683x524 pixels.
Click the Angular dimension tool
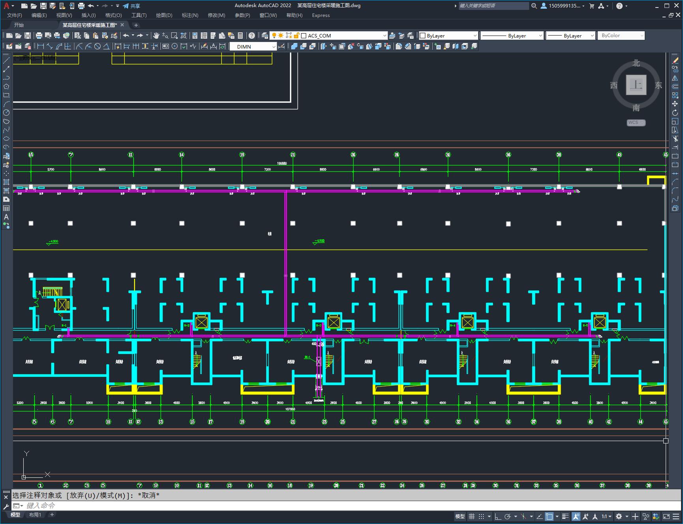(x=106, y=46)
